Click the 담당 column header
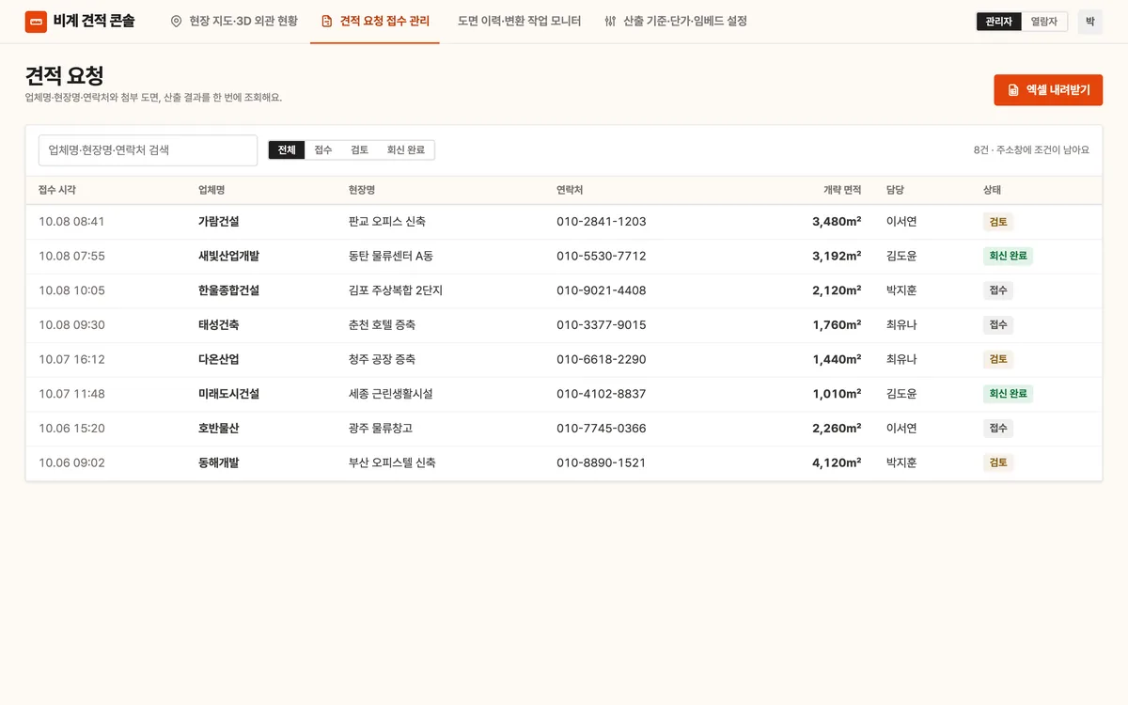 pyautogui.click(x=895, y=190)
